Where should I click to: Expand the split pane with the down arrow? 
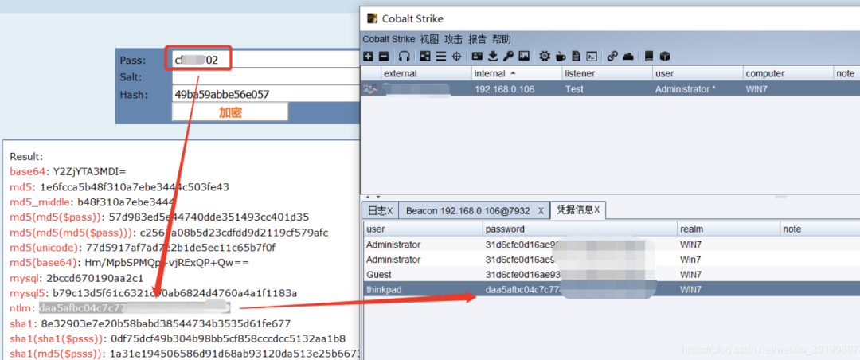(377, 196)
